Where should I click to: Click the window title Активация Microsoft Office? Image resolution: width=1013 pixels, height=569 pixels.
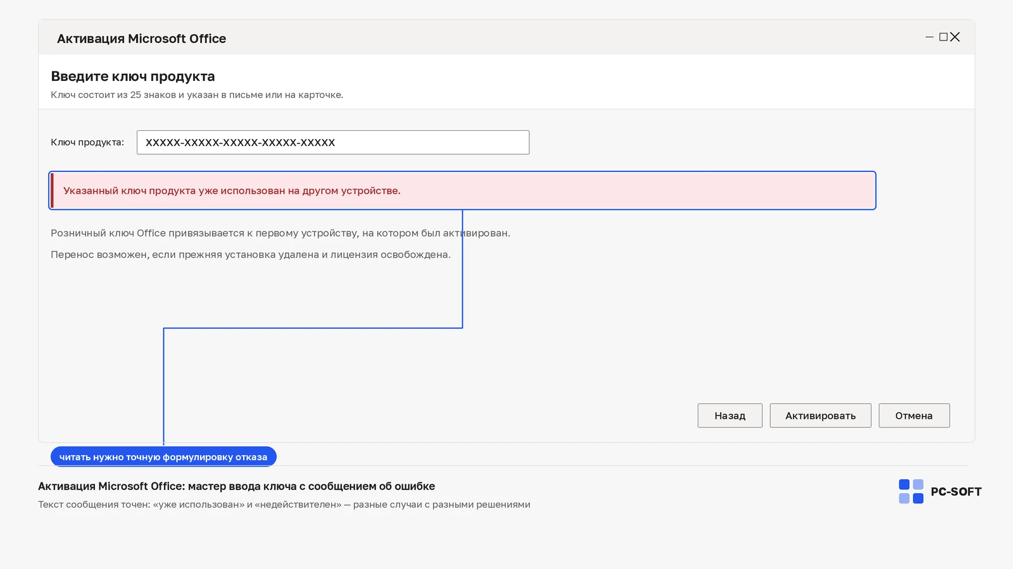coord(142,39)
